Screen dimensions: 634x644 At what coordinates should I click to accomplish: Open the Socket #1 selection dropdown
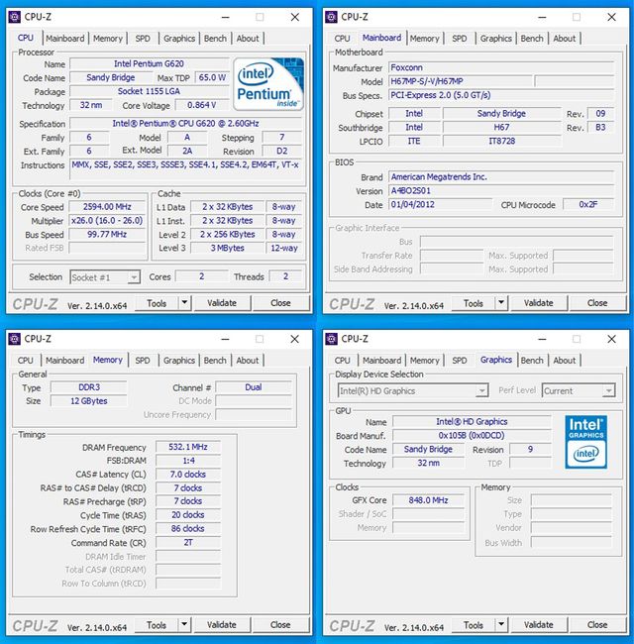[x=105, y=277]
